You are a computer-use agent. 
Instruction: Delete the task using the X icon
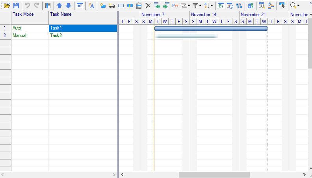148,6
